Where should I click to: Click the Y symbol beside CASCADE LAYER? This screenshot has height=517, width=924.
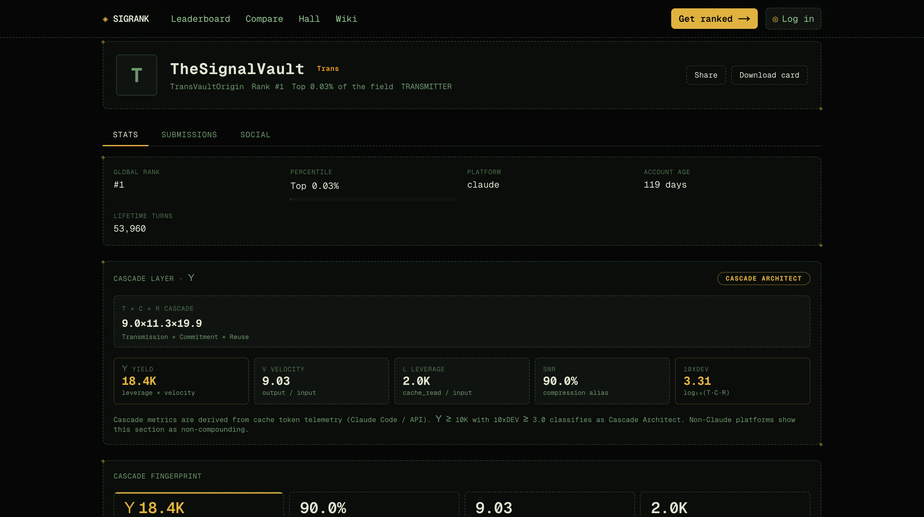[x=191, y=278]
